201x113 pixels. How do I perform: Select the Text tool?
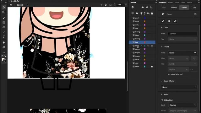point(4,37)
